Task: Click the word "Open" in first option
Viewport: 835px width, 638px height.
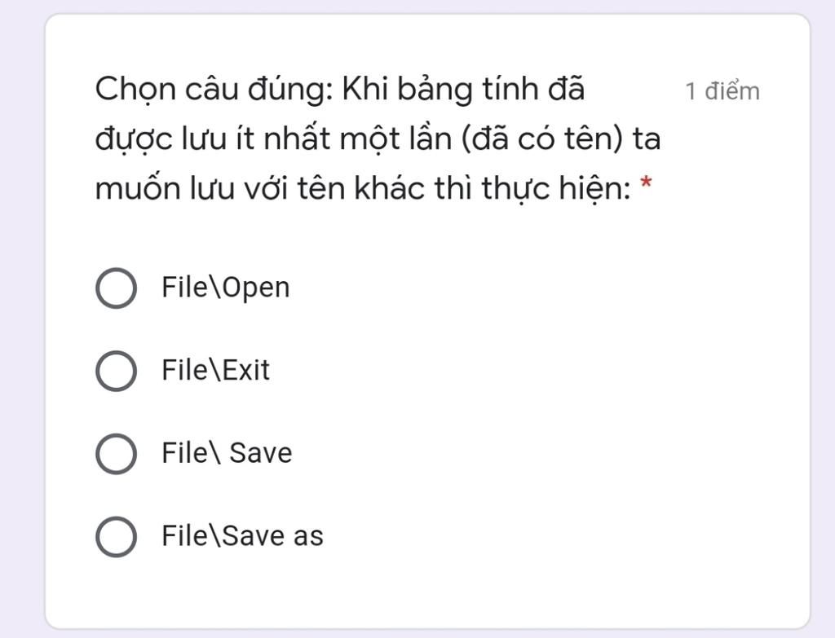Action: tap(256, 288)
